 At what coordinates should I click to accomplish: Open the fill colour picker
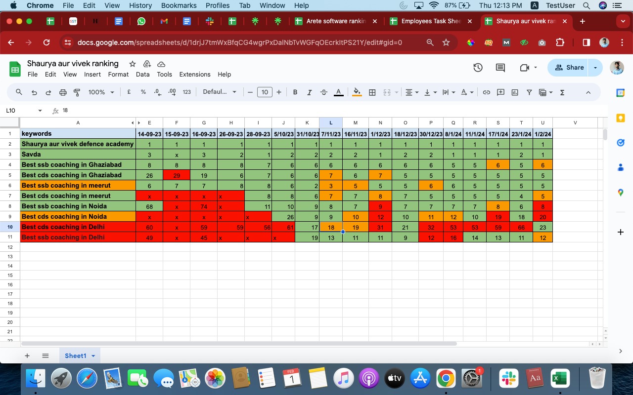coord(357,92)
